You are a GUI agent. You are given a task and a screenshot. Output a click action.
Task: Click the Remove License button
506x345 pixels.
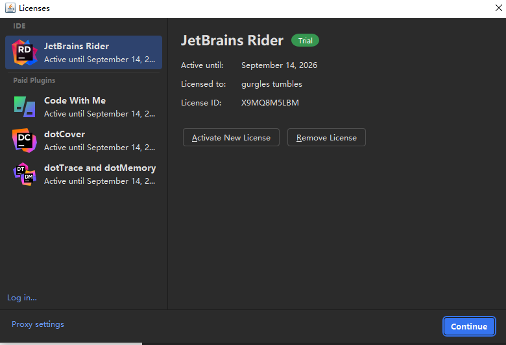[x=326, y=138]
